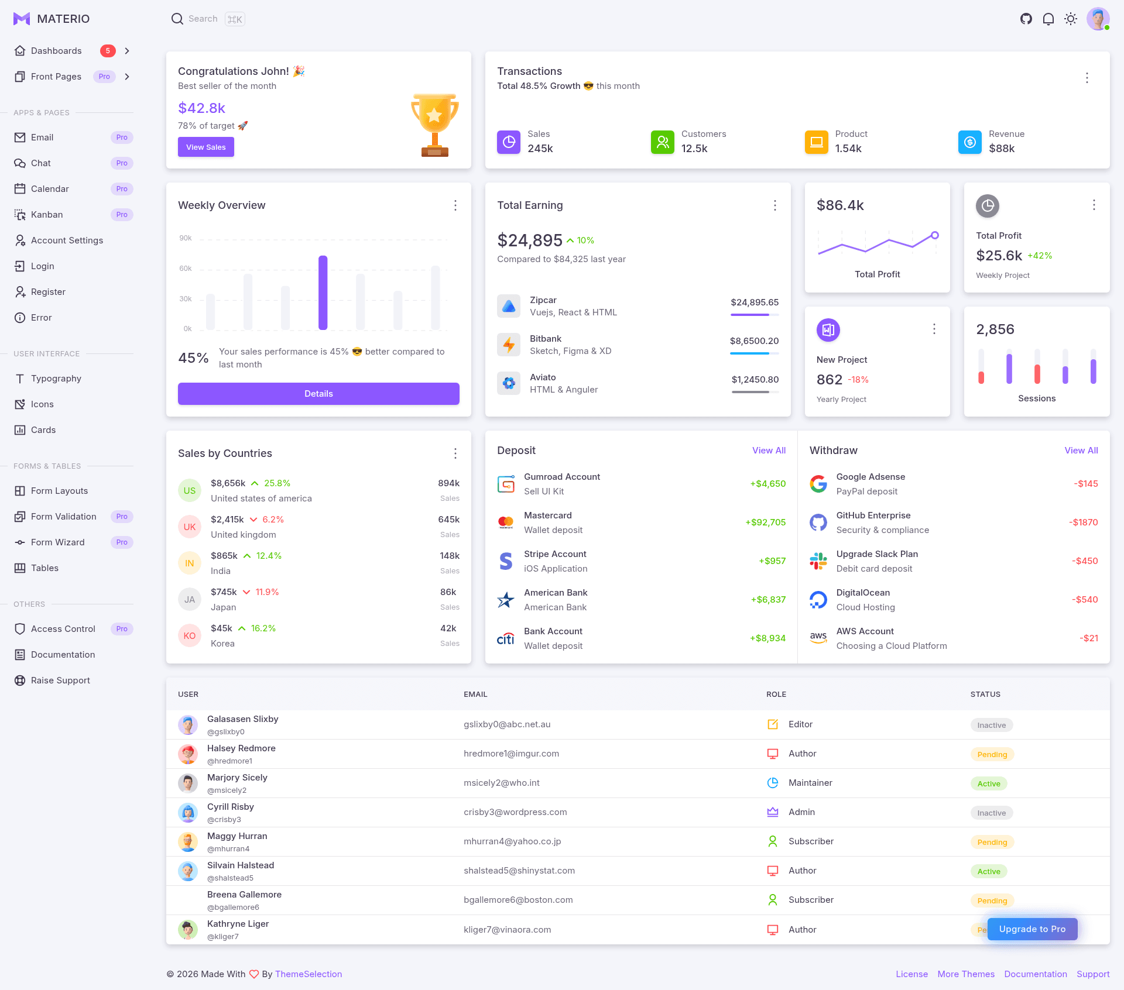
Task: Open Chat in the sidebar
Action: (73, 163)
